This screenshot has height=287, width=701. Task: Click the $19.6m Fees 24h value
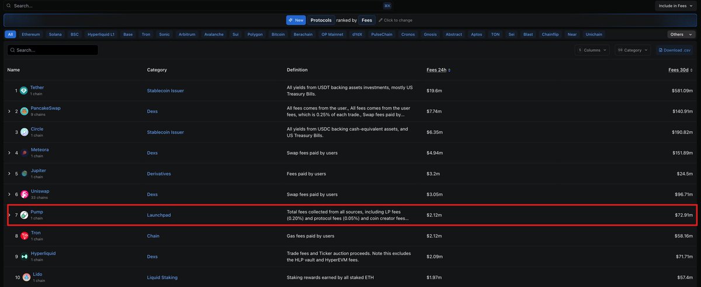click(x=435, y=90)
